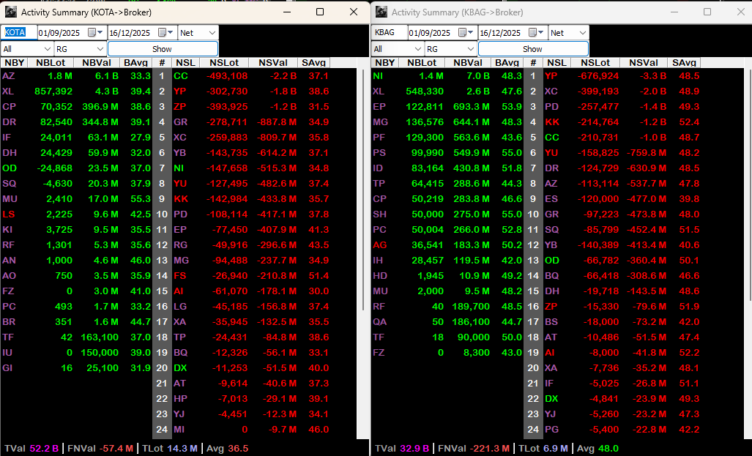Select buyer broker QA in KBAG window
The width and height of the screenshot is (752, 456).
pyautogui.click(x=379, y=322)
